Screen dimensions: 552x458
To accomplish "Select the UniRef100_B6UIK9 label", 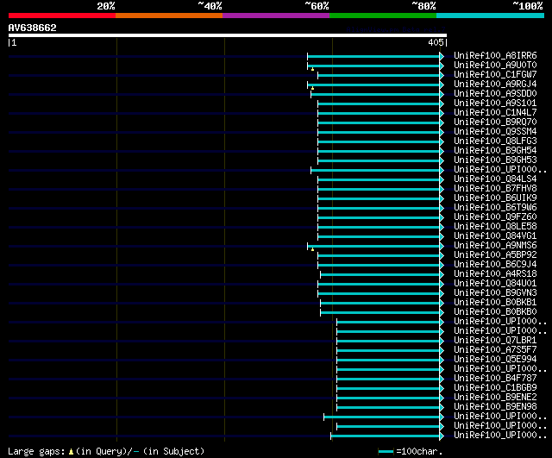I will (495, 198).
